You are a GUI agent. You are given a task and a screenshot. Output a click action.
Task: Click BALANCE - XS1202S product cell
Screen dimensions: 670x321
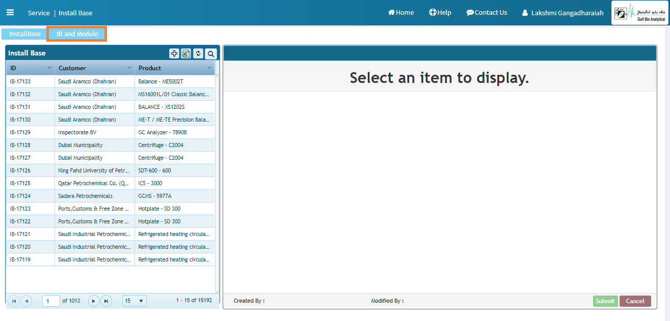pos(175,107)
